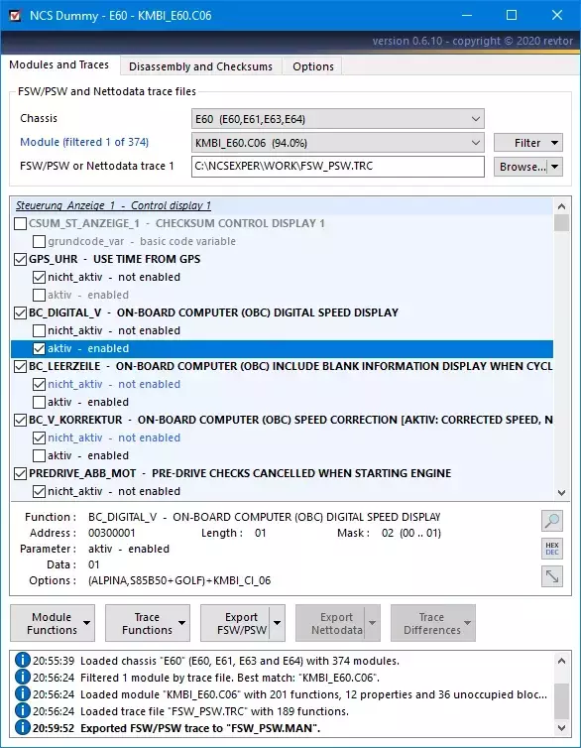Switch to Disassembly and Checksums tab
The height and width of the screenshot is (748, 581).
200,66
